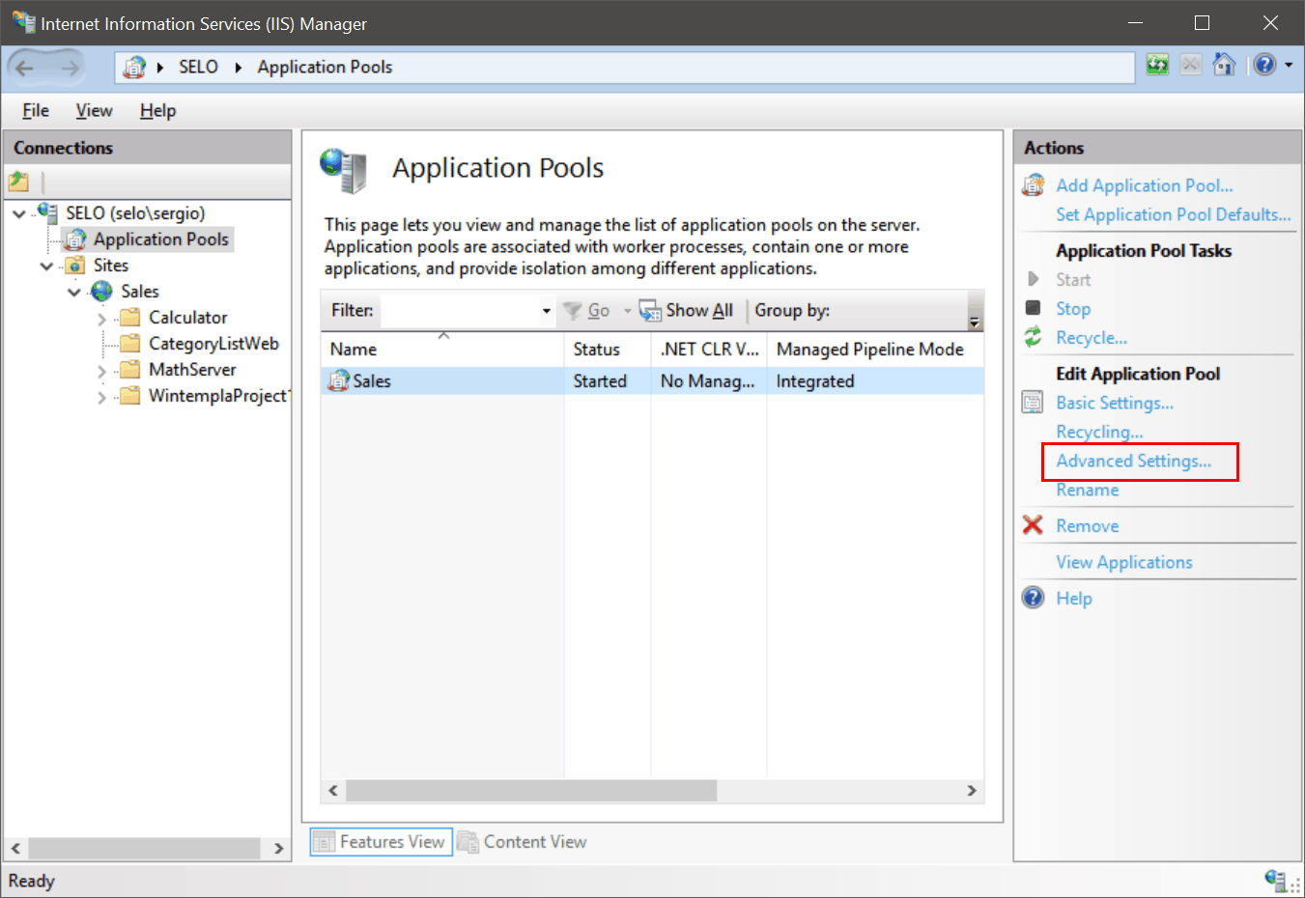
Task: Open the filter toolbar overflow arrow
Action: (x=975, y=321)
